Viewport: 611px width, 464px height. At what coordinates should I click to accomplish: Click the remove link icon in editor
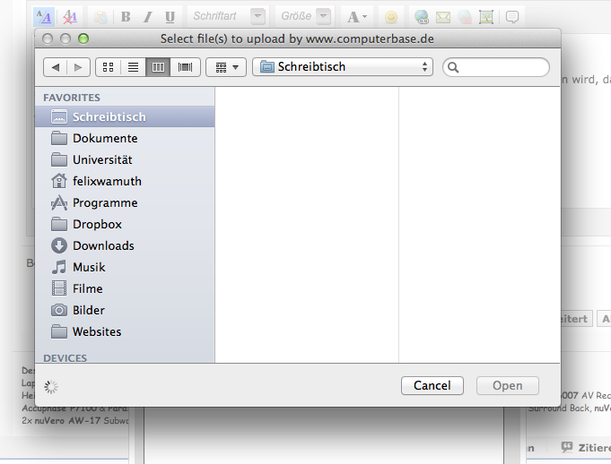point(465,17)
